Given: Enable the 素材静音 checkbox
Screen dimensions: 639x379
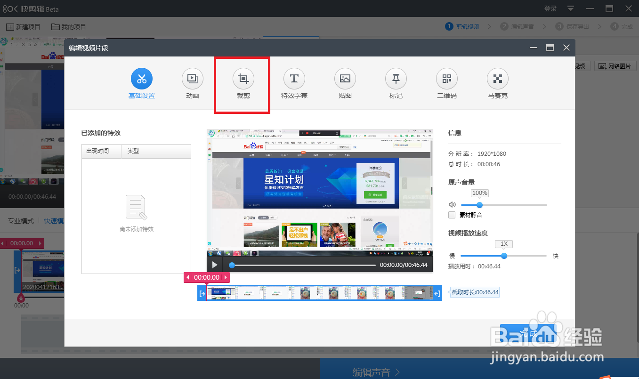Looking at the screenshot, I should pyautogui.click(x=452, y=215).
